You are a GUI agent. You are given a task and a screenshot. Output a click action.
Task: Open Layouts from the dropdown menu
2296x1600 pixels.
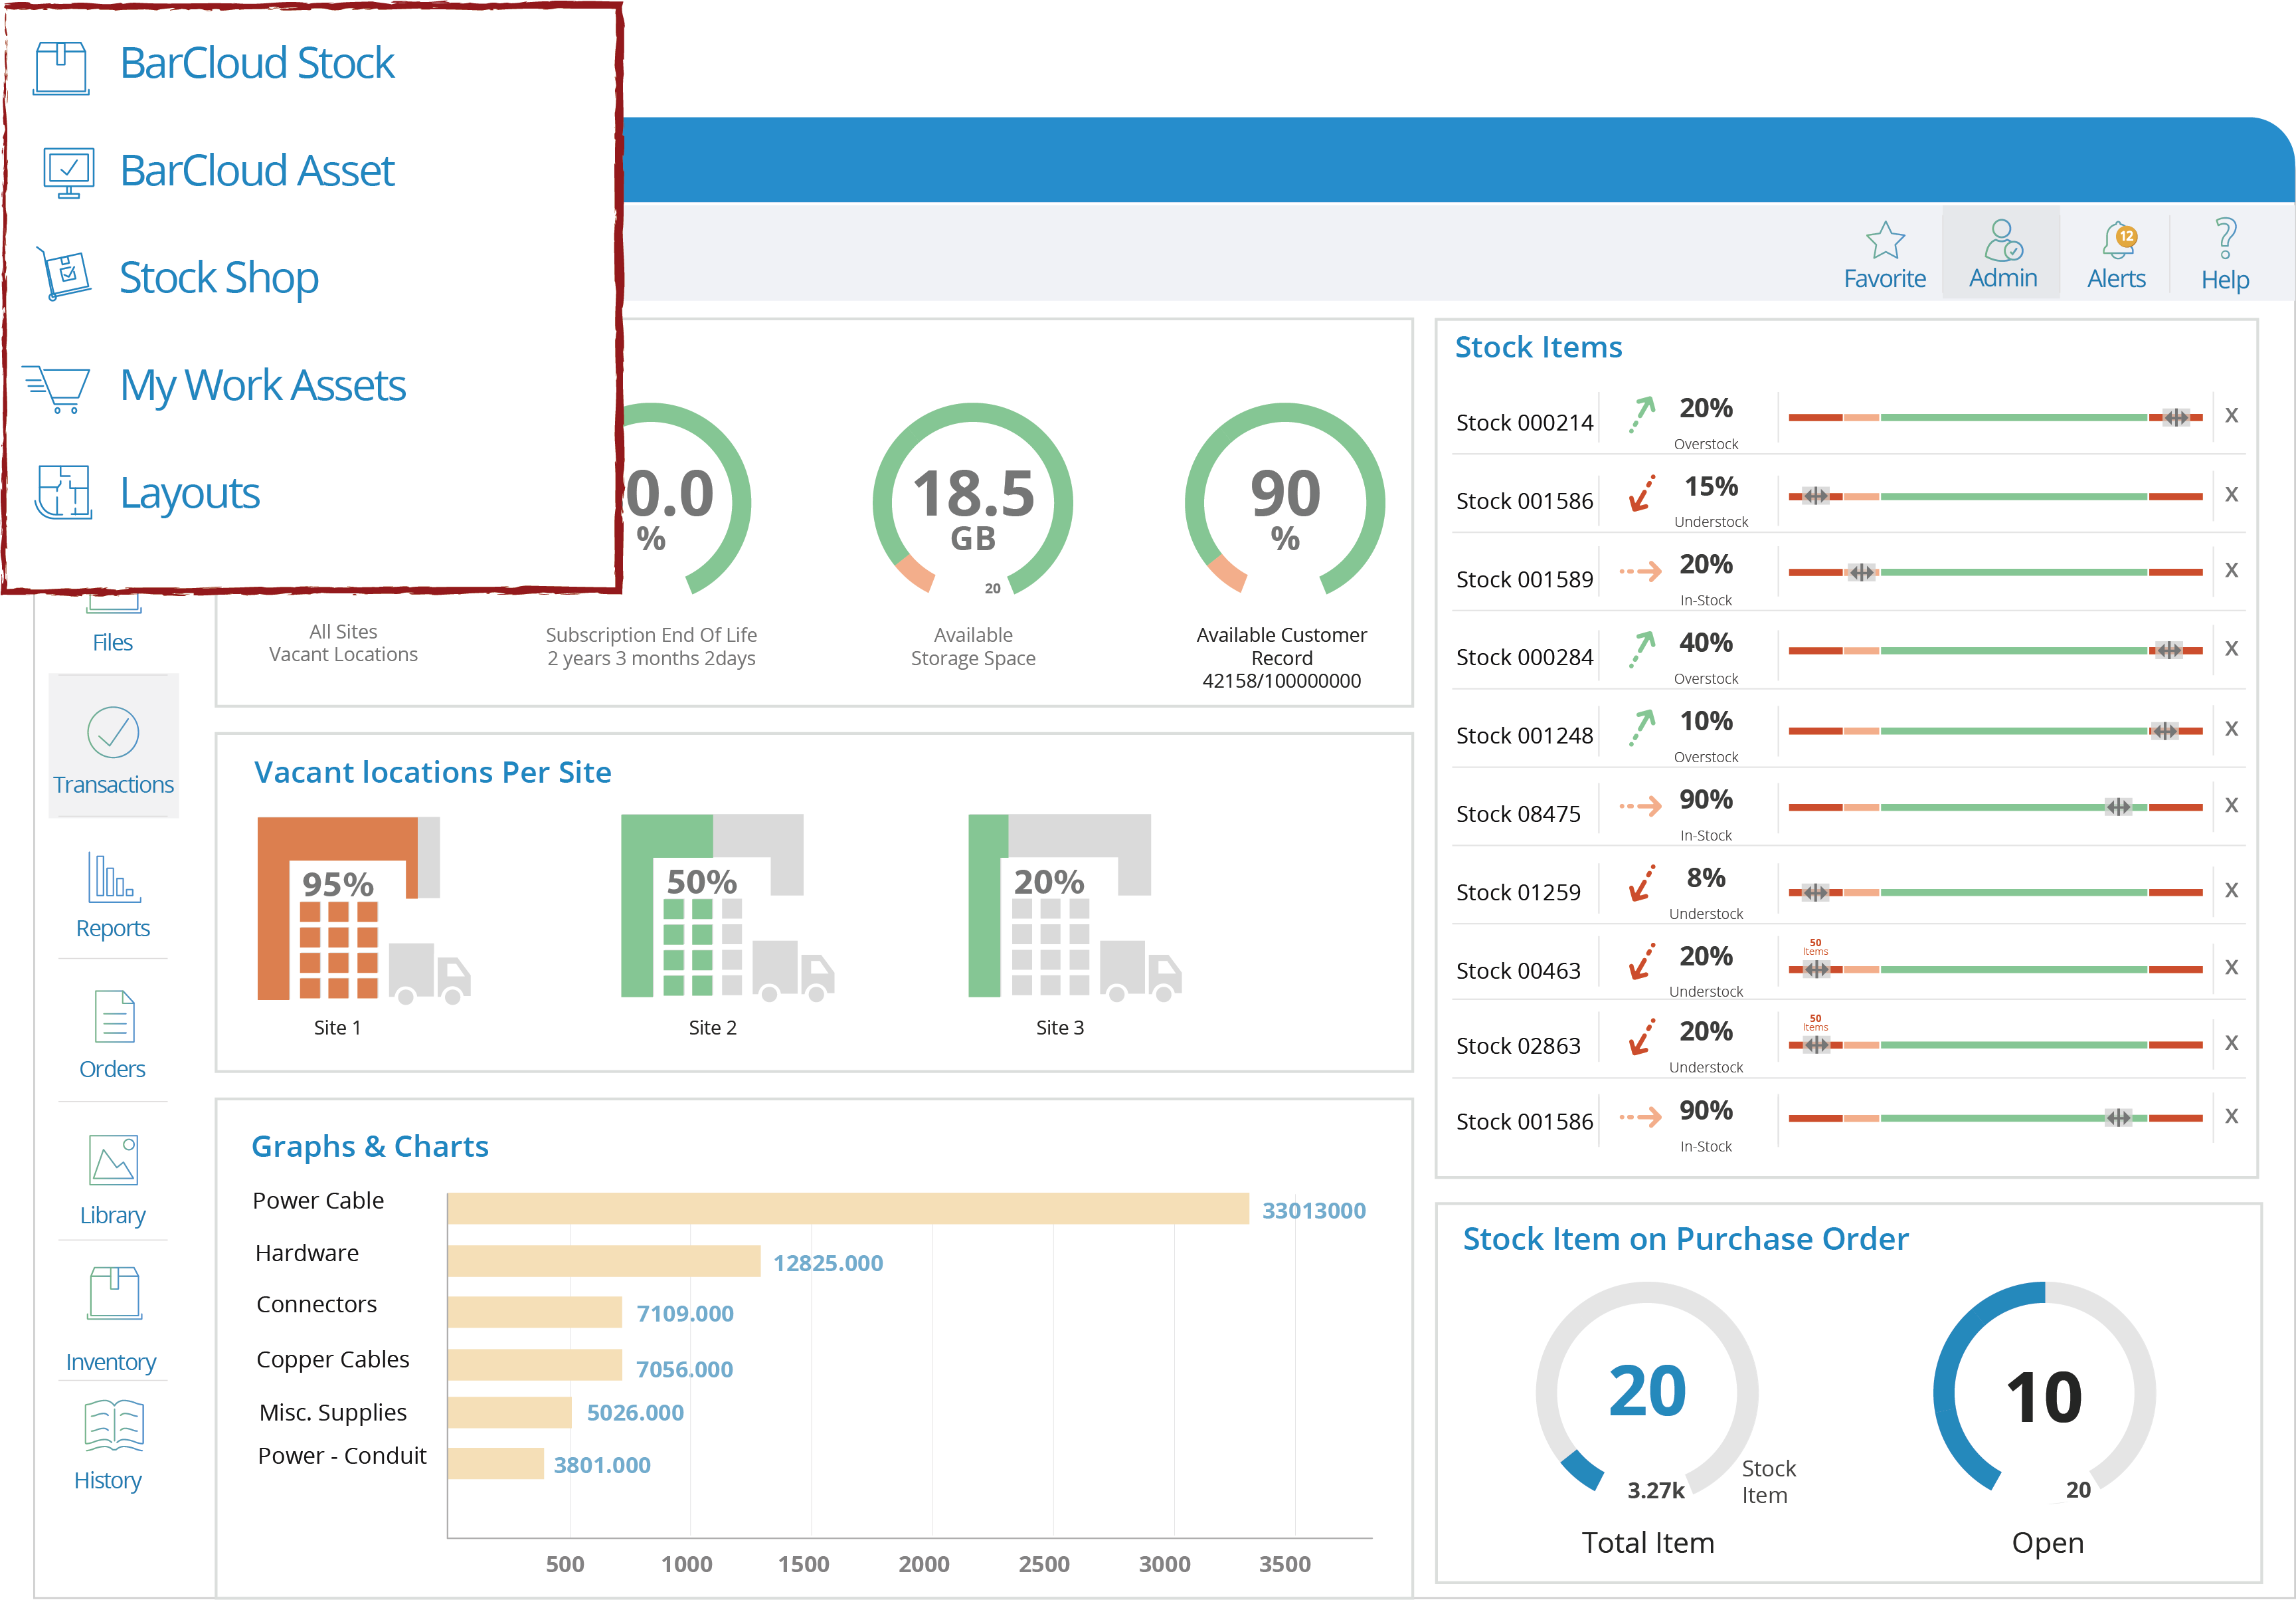coord(189,493)
